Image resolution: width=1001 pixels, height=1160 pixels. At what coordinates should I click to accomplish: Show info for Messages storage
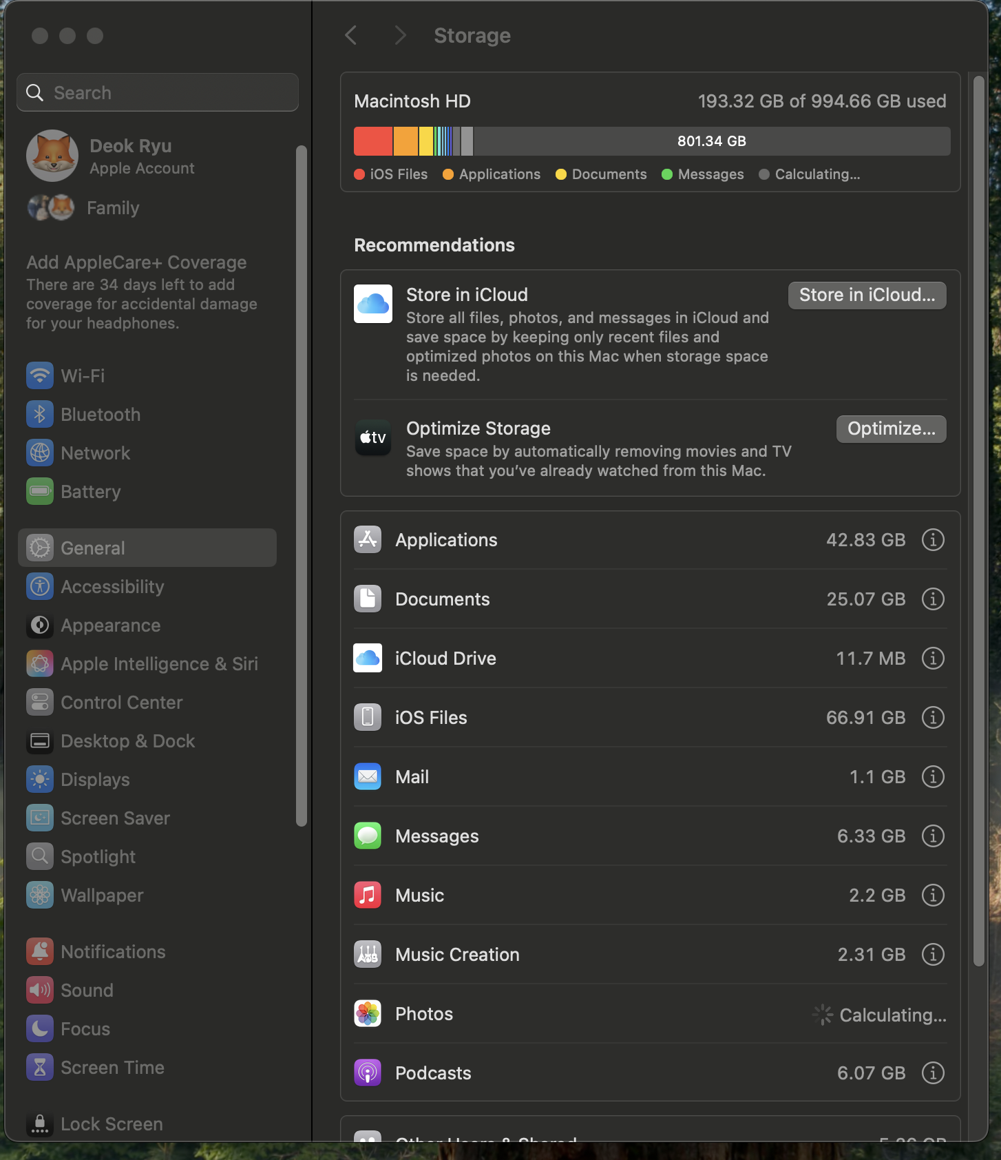point(933,836)
